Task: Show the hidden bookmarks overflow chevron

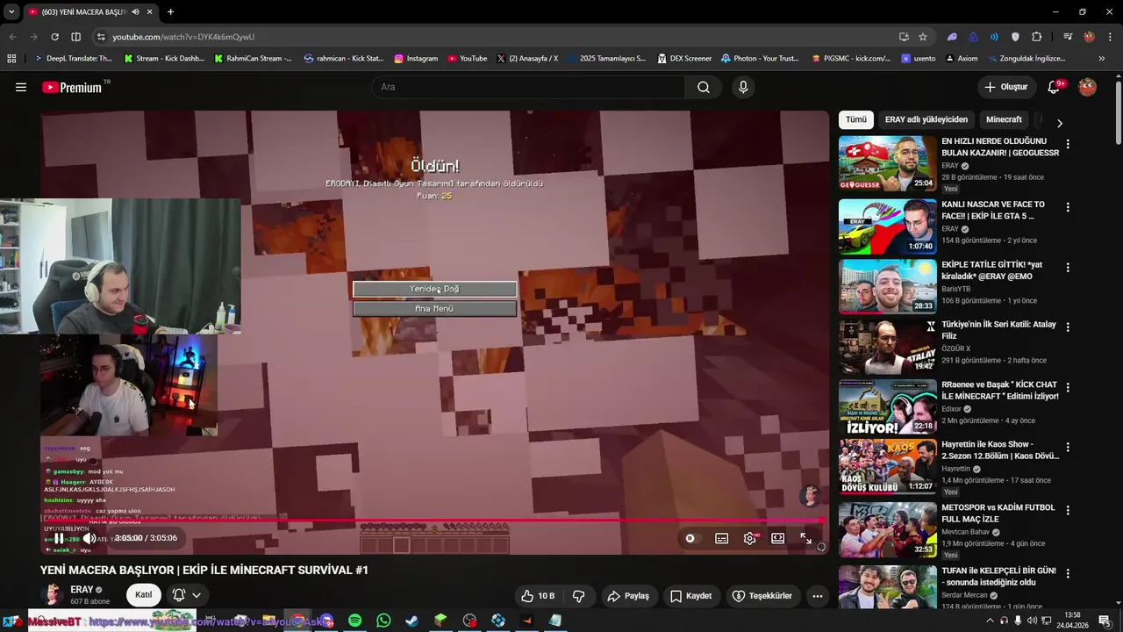Action: coord(1102,59)
